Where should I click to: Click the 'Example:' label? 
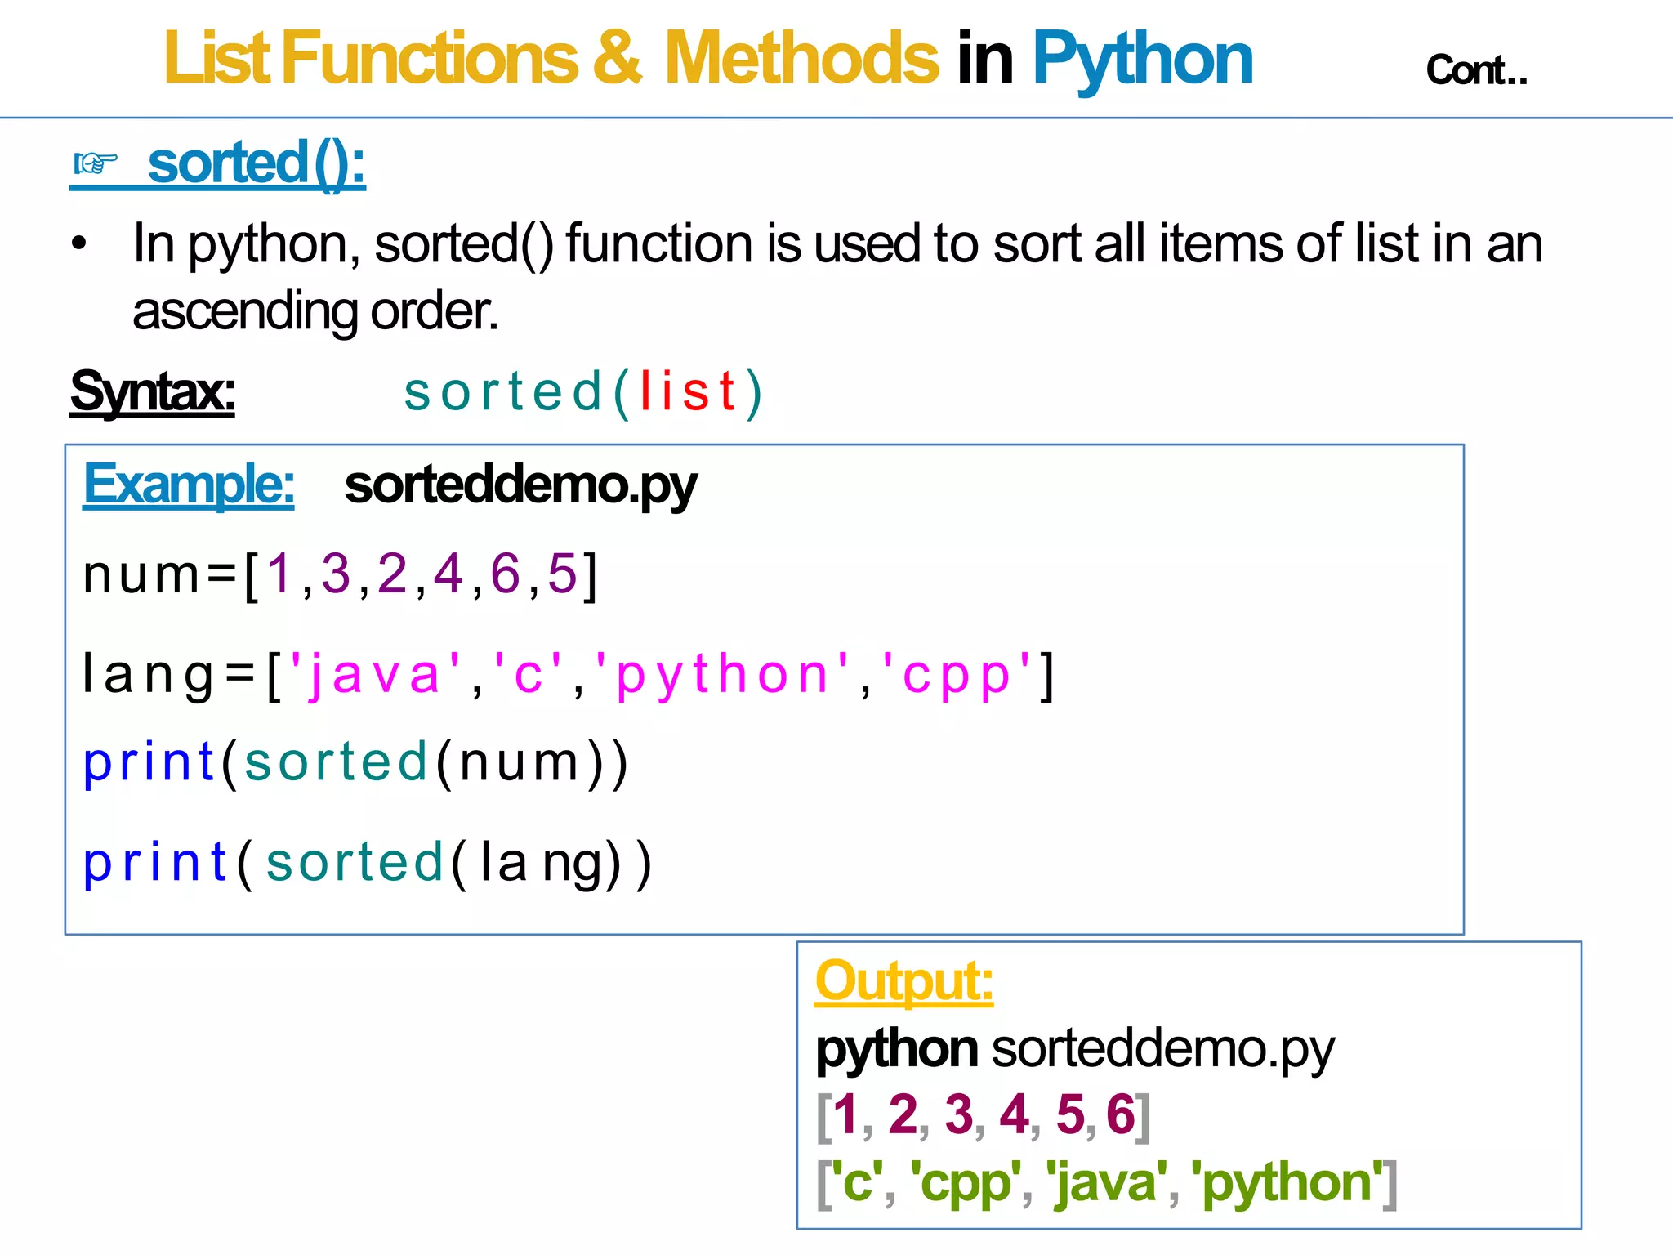tap(189, 485)
